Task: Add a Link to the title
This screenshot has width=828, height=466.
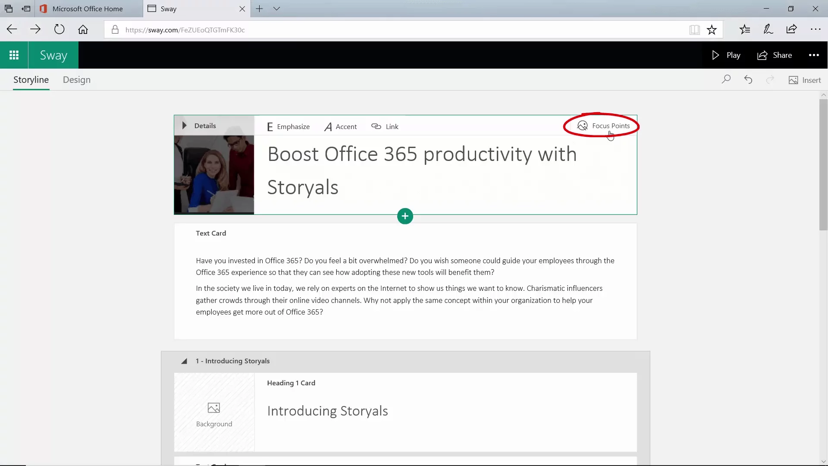Action: pos(385,126)
